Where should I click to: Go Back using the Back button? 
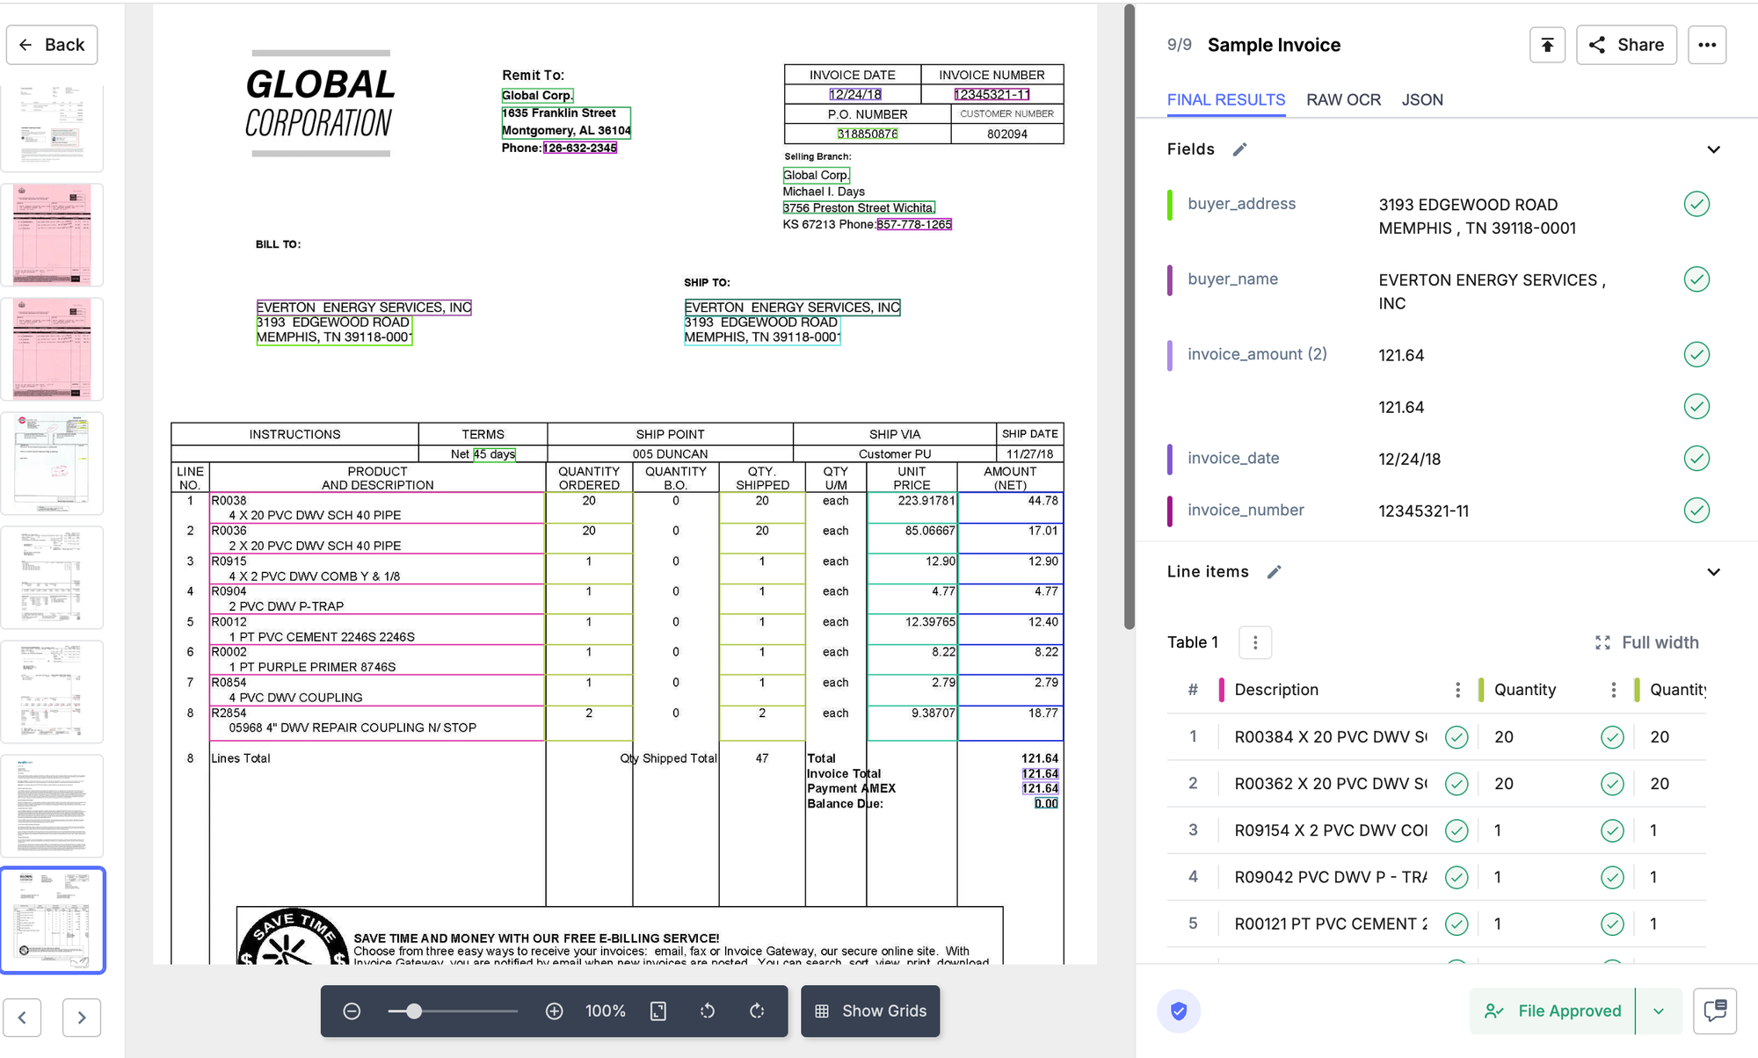(x=52, y=45)
